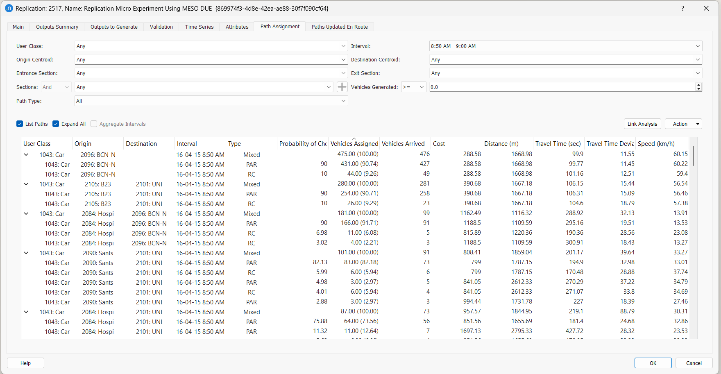
Task: Click the up arrow of the Vehicles Generated spinner
Action: click(698, 84)
